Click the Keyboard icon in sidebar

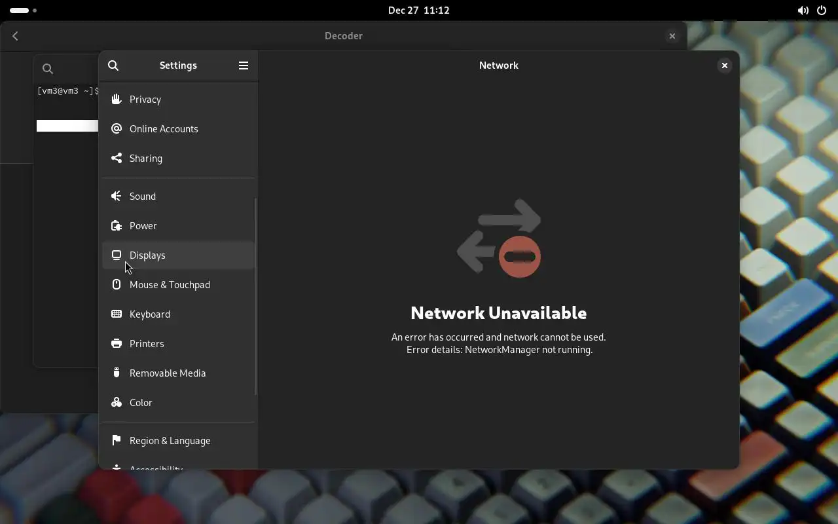(x=117, y=314)
